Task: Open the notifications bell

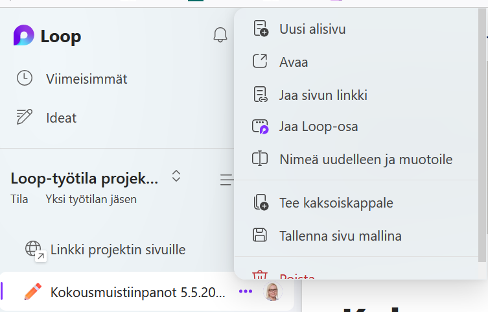Action: 220,35
